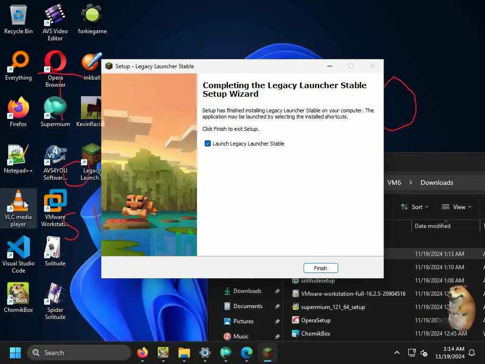
Task: Select Spider Solitude desktop icon
Action: [x=55, y=301]
